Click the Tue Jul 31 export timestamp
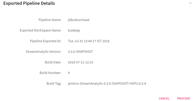193x101 pixels. pos(89,41)
